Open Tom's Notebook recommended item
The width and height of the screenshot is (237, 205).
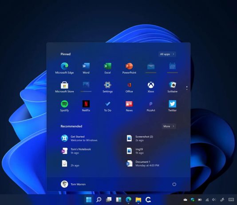pyautogui.click(x=76, y=151)
